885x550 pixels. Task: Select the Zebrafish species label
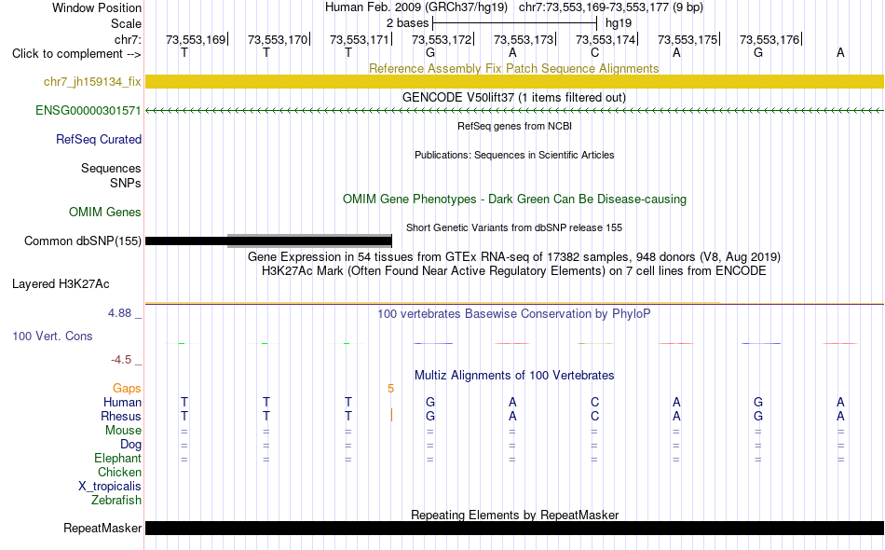(116, 501)
